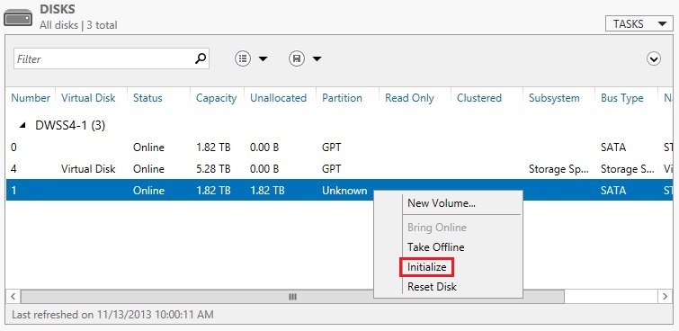Select disk number 0 row
Image resolution: width=679 pixels, height=331 pixels.
340,148
